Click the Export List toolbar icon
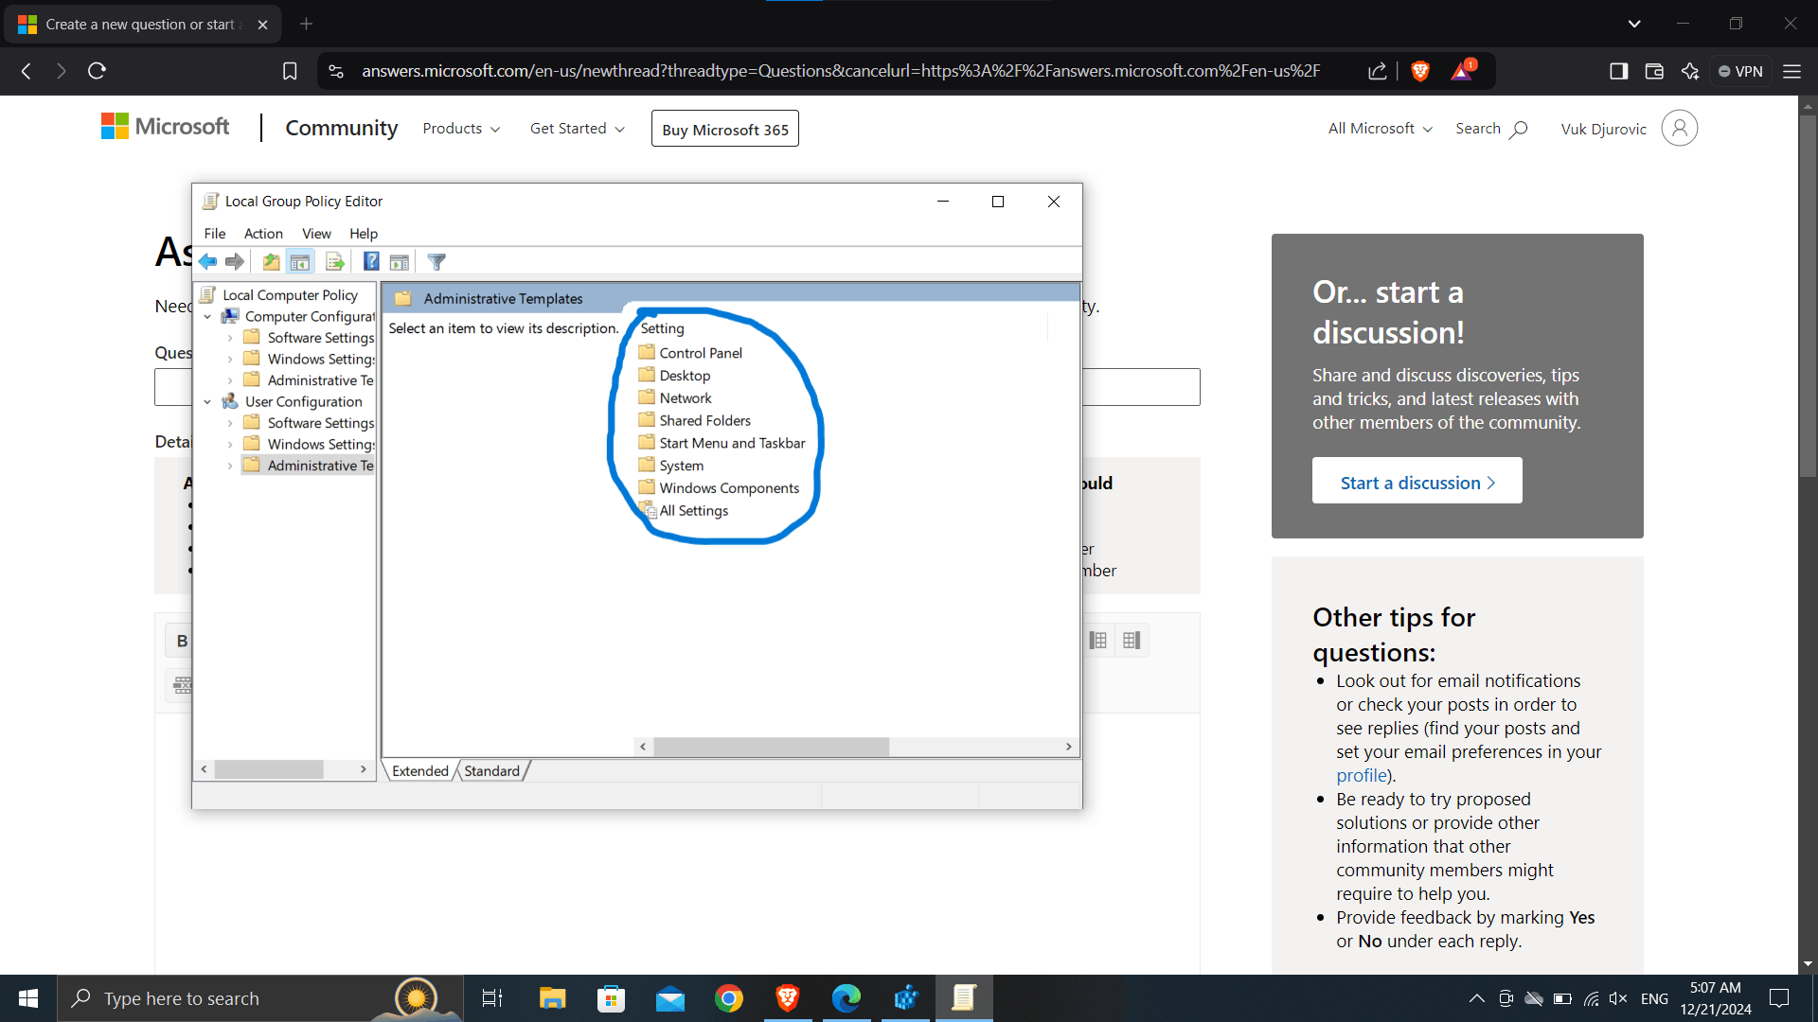The width and height of the screenshot is (1818, 1022). click(334, 262)
